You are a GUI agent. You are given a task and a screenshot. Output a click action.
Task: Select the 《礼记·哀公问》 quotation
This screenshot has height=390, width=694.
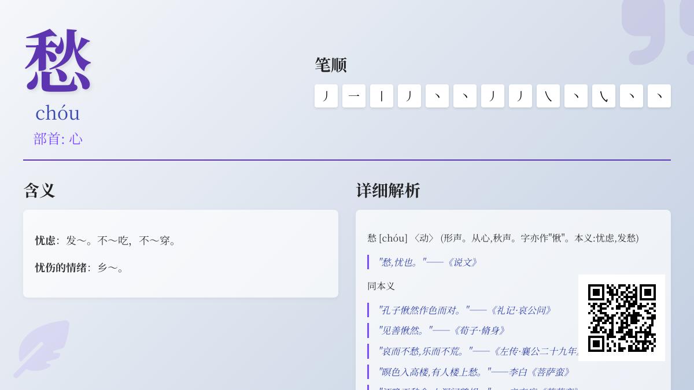pos(466,310)
